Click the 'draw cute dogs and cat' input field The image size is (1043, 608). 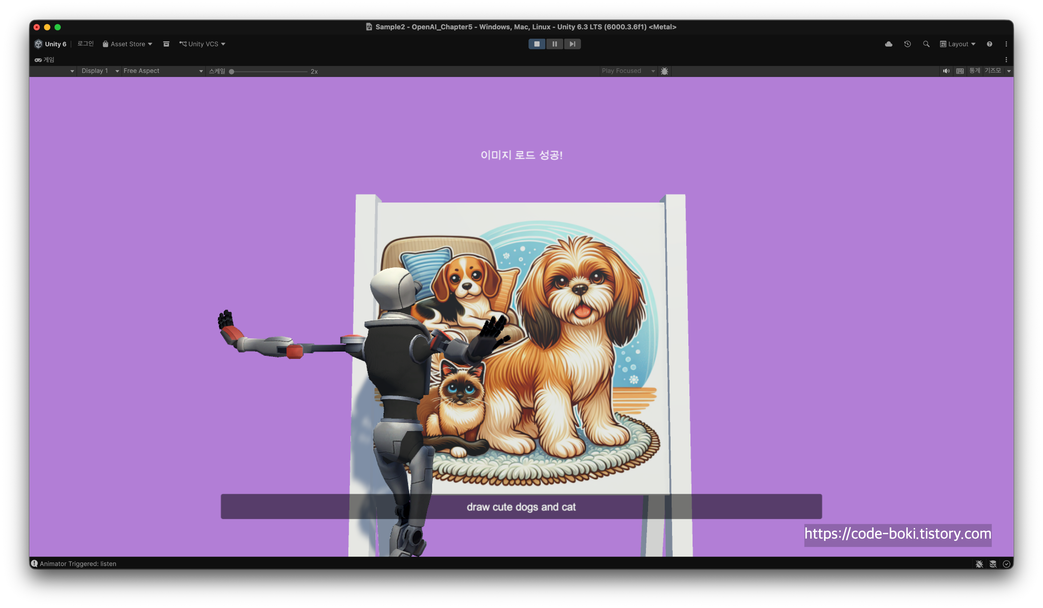tap(521, 506)
